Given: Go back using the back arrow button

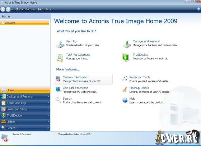Looking at the screenshot, I should pyautogui.click(x=3, y=9).
